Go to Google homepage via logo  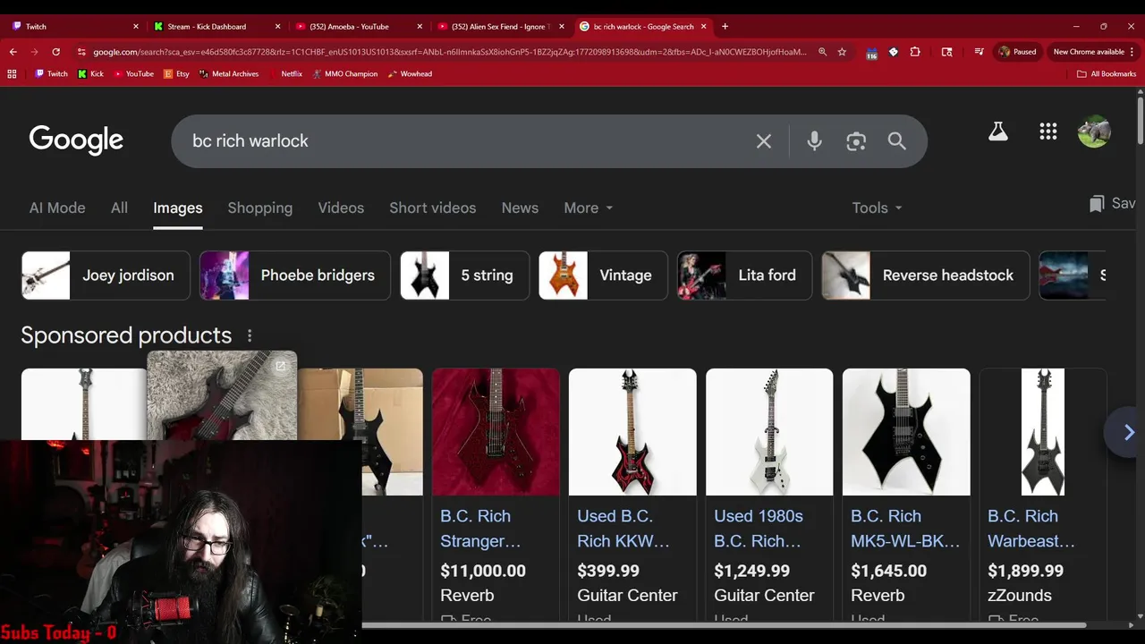point(76,140)
